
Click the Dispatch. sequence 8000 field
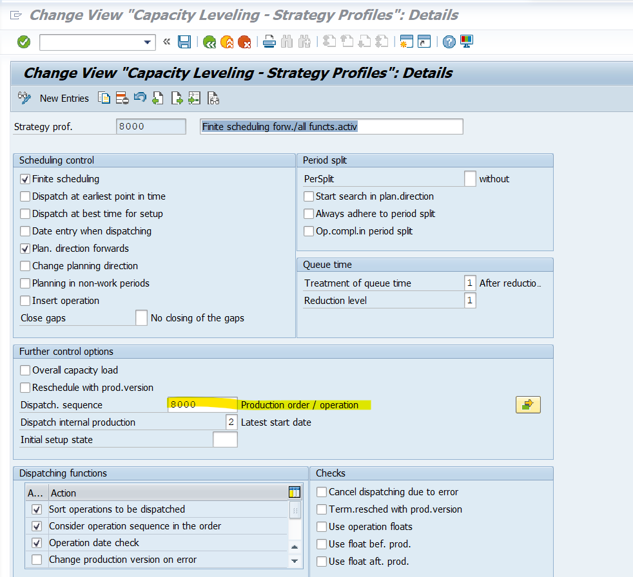tap(202, 405)
